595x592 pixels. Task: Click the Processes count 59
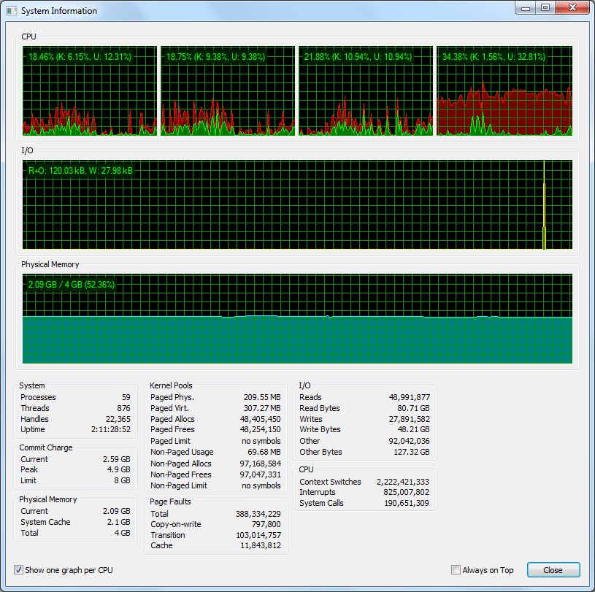[x=126, y=397]
